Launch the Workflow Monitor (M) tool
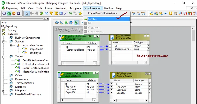 coord(19,13)
